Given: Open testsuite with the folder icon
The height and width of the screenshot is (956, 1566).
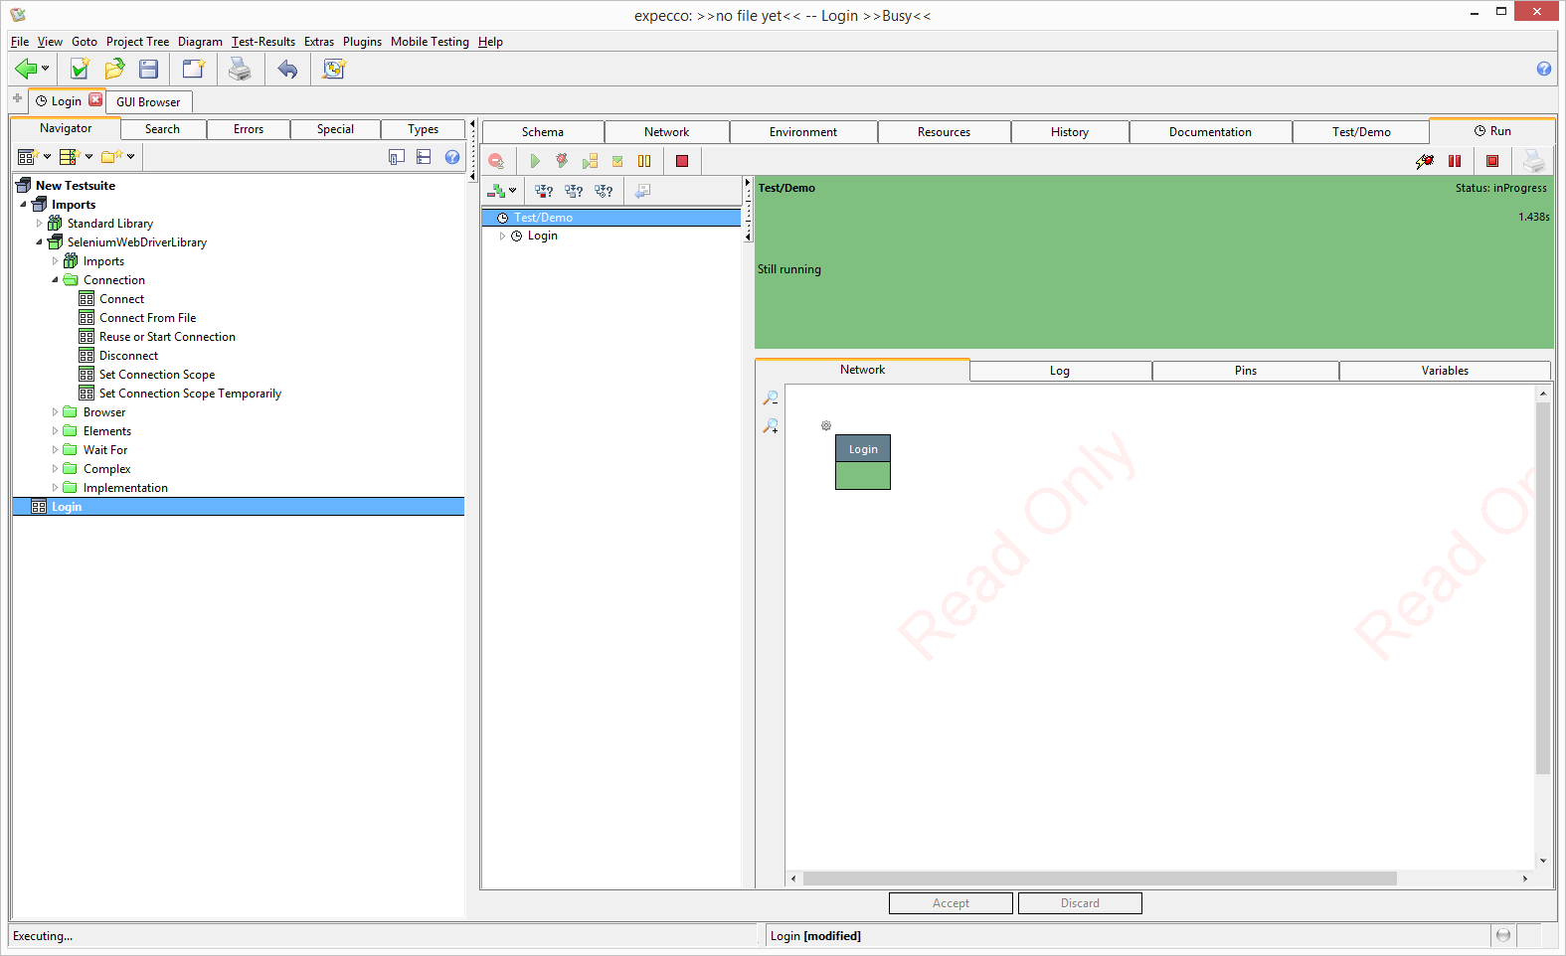Looking at the screenshot, I should 114,69.
